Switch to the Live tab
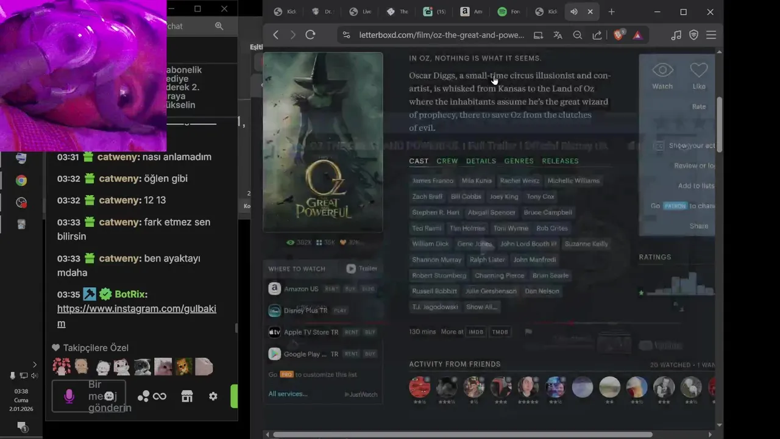 click(x=361, y=12)
